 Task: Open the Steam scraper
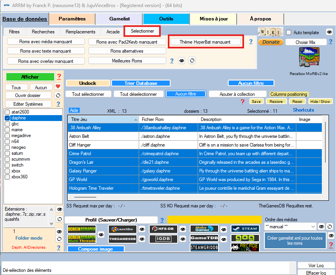click(x=245, y=229)
